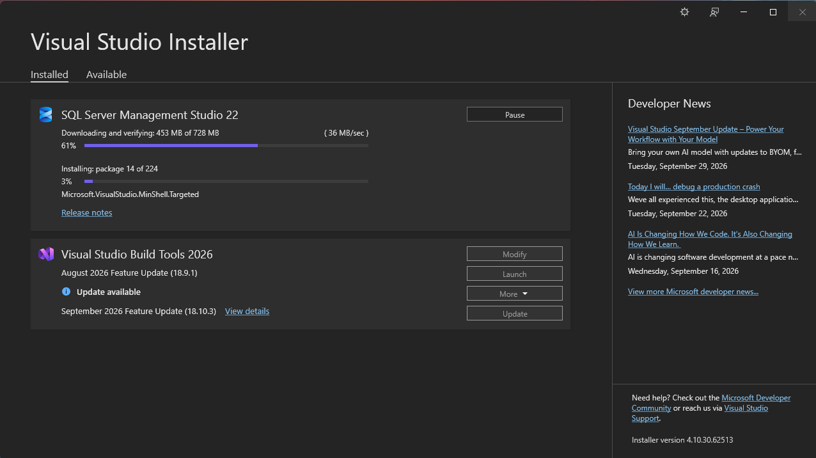Click the installing progress bar at 3%
The height and width of the screenshot is (458, 816).
pyautogui.click(x=226, y=182)
